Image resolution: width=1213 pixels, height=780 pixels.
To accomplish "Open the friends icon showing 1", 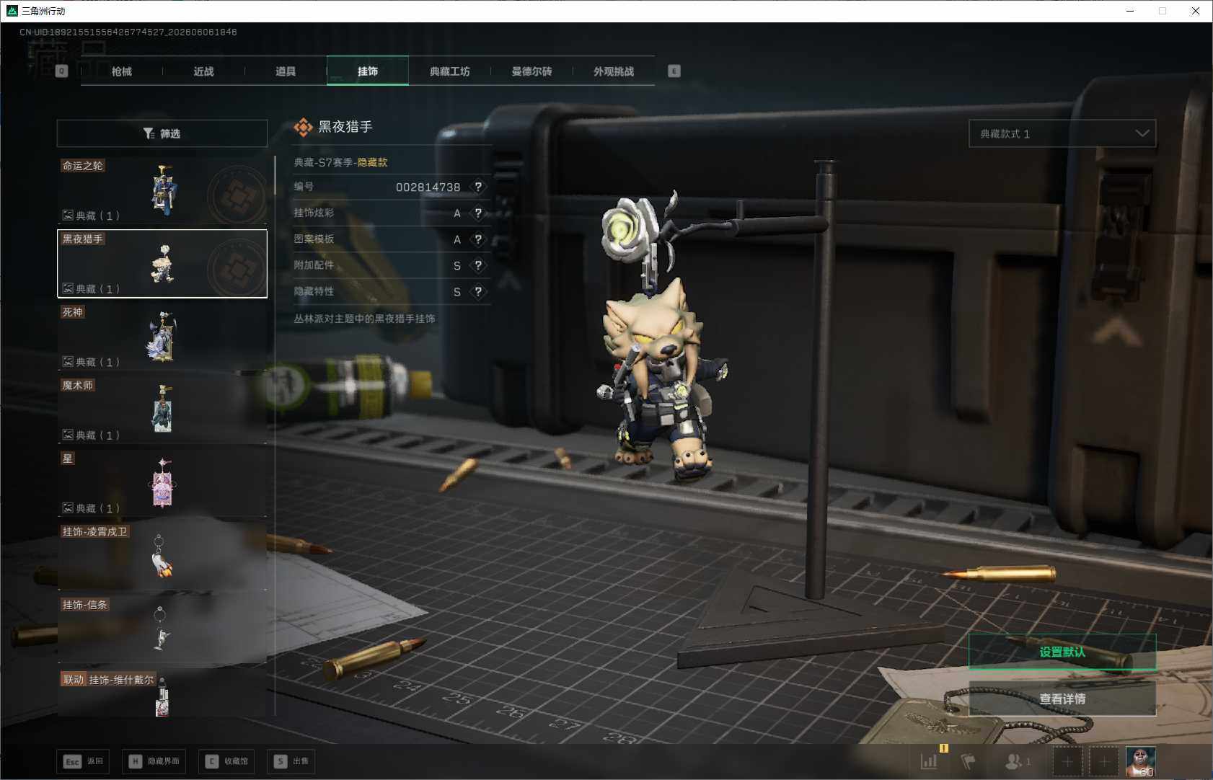I will pos(1018,761).
